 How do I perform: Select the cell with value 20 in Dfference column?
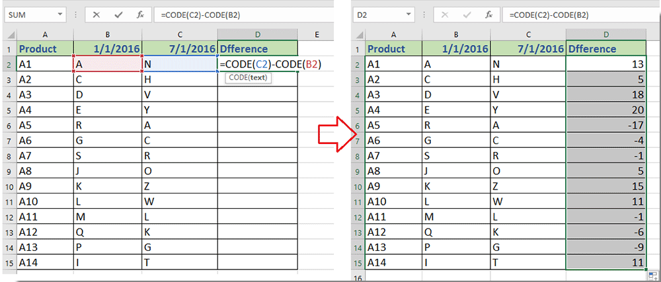tap(606, 108)
